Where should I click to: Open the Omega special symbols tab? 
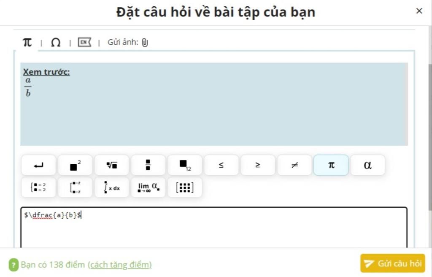(56, 43)
